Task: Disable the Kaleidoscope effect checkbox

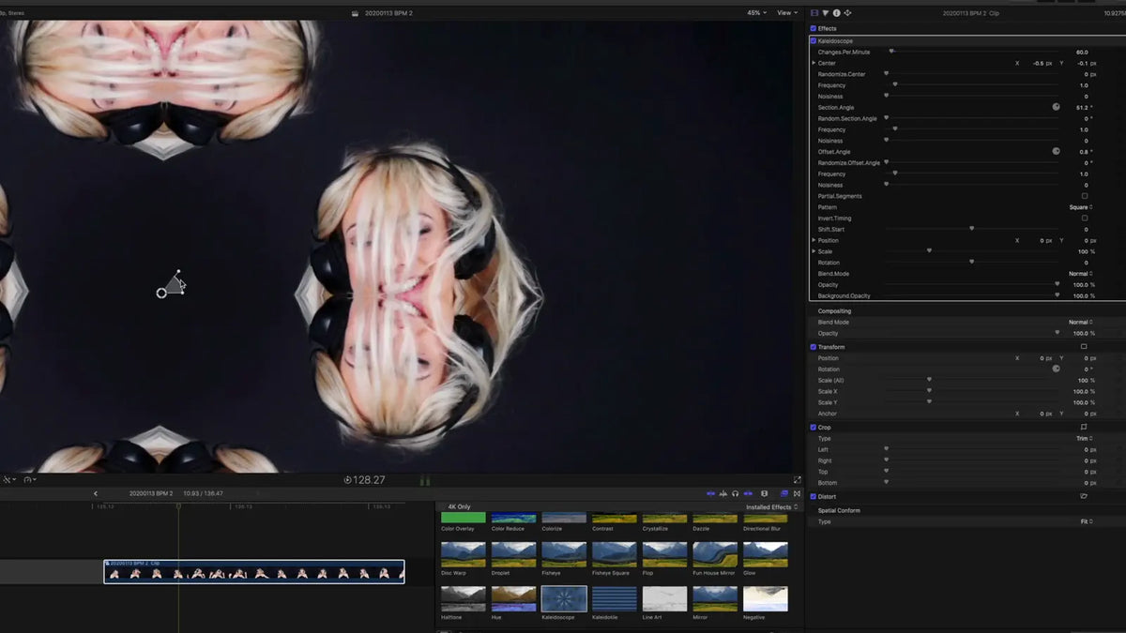Action: pos(814,41)
